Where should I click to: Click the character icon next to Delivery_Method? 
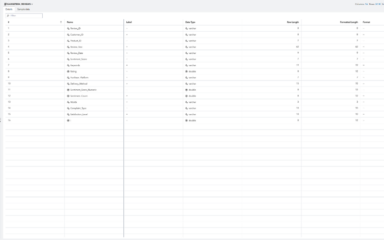[x=68, y=84]
